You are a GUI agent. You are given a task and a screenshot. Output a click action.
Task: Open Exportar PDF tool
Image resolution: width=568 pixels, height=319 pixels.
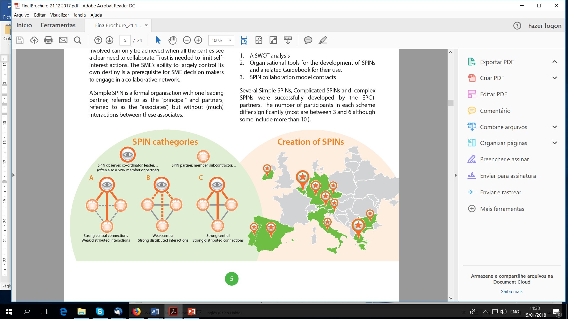[497, 62]
